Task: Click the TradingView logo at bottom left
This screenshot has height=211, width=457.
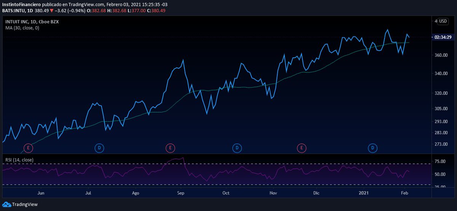Action: pos(21,205)
